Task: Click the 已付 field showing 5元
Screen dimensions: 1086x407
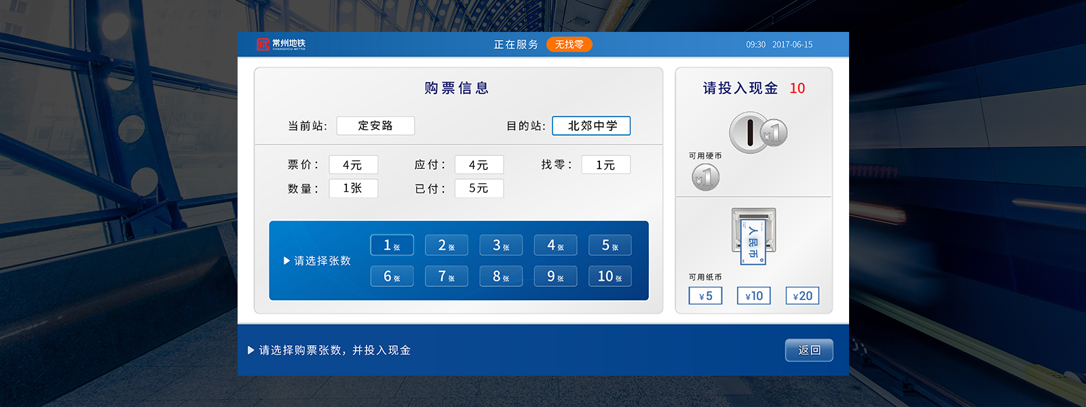Action: coord(479,188)
